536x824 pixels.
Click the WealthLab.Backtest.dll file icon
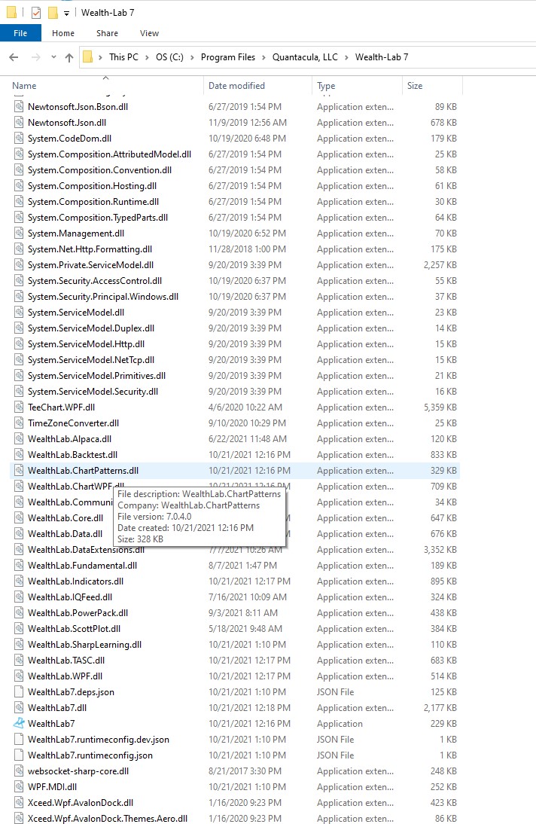19,455
